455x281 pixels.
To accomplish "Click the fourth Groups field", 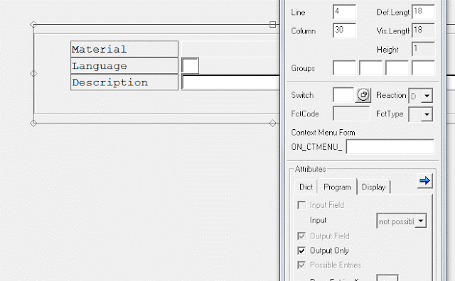I will (x=424, y=68).
